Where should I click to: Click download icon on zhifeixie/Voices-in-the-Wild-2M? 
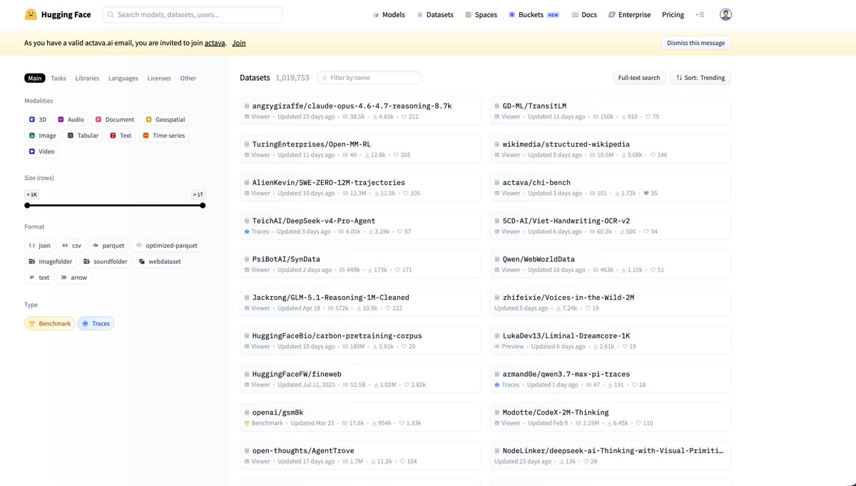pos(559,308)
